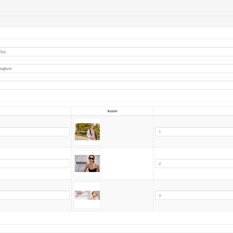Viewport: 233px width, 233px height.
Task: Click the Resim column header
Action: click(112, 111)
